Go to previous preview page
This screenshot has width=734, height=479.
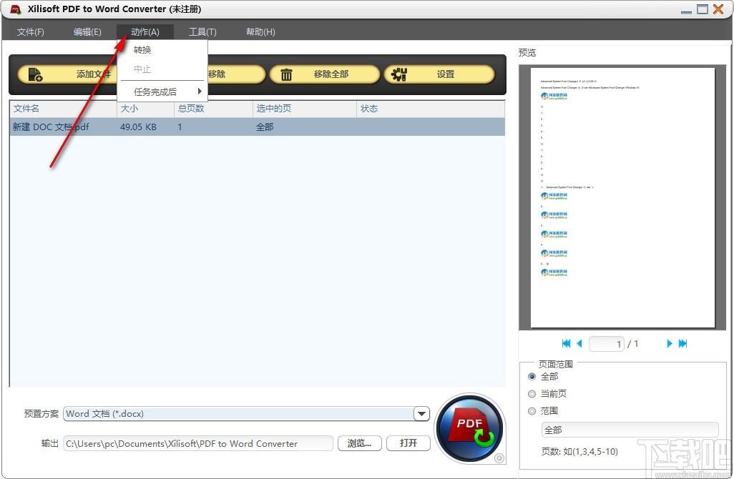pos(579,343)
